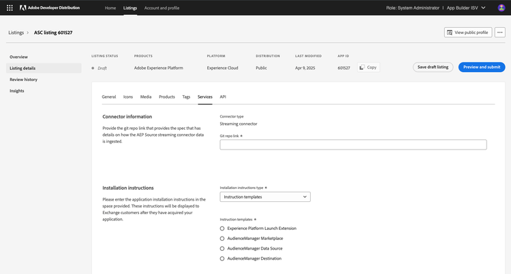Screen dimensions: 511x274
Task: Open the user avatar menu
Action: click(x=501, y=7)
